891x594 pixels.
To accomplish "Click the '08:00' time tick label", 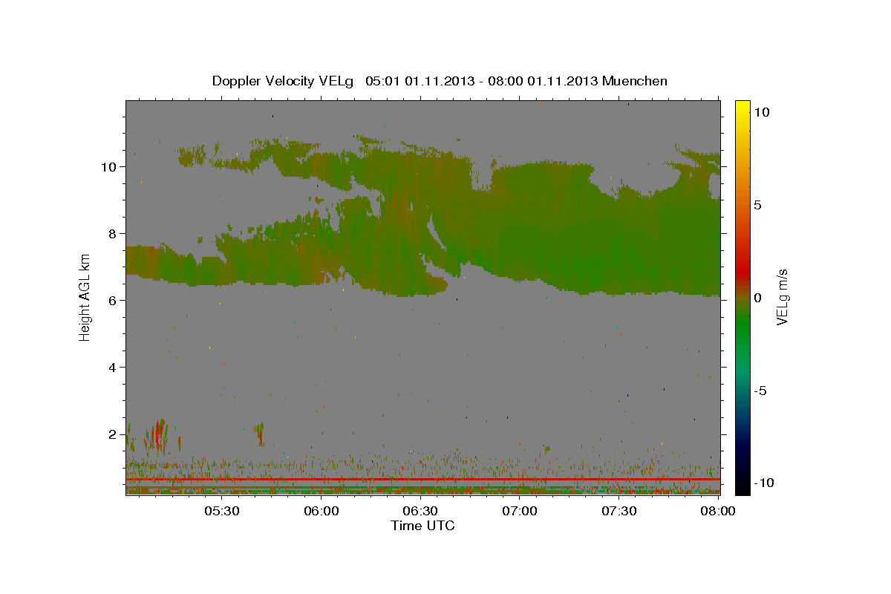I will click(x=717, y=512).
